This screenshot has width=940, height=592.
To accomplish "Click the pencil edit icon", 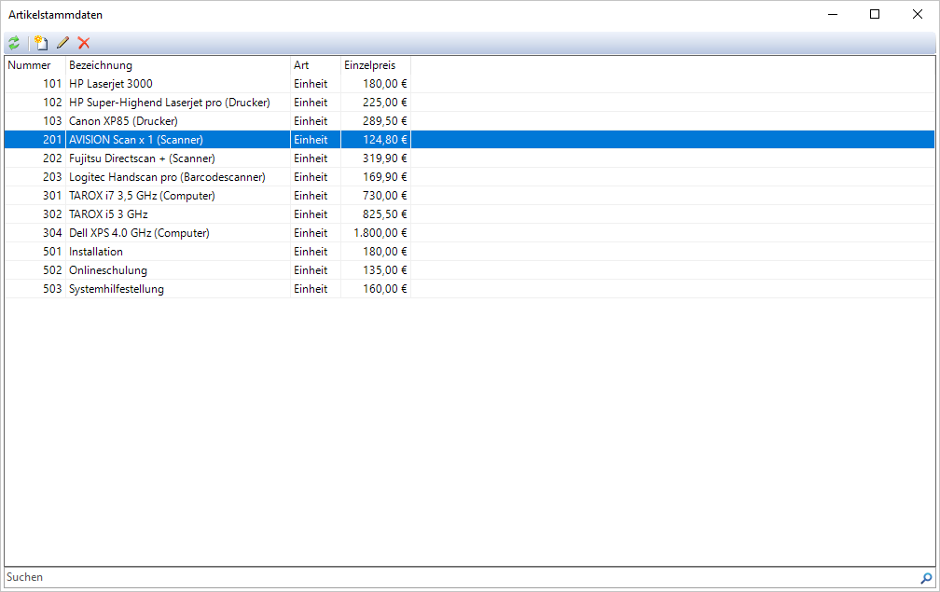I will [x=62, y=43].
